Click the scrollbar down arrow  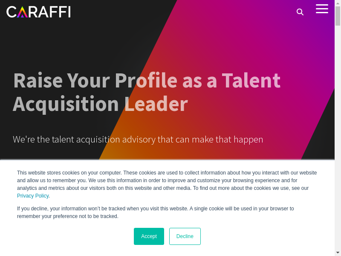(x=338, y=253)
